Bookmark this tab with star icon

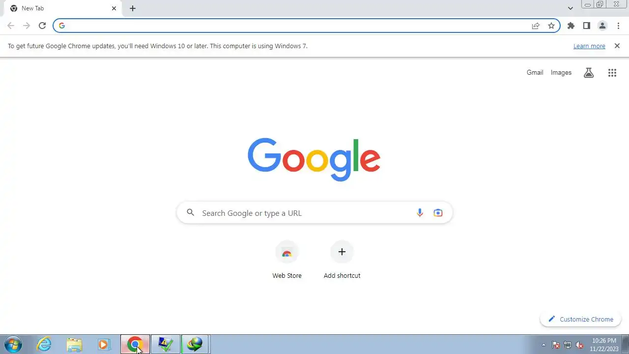551,26
